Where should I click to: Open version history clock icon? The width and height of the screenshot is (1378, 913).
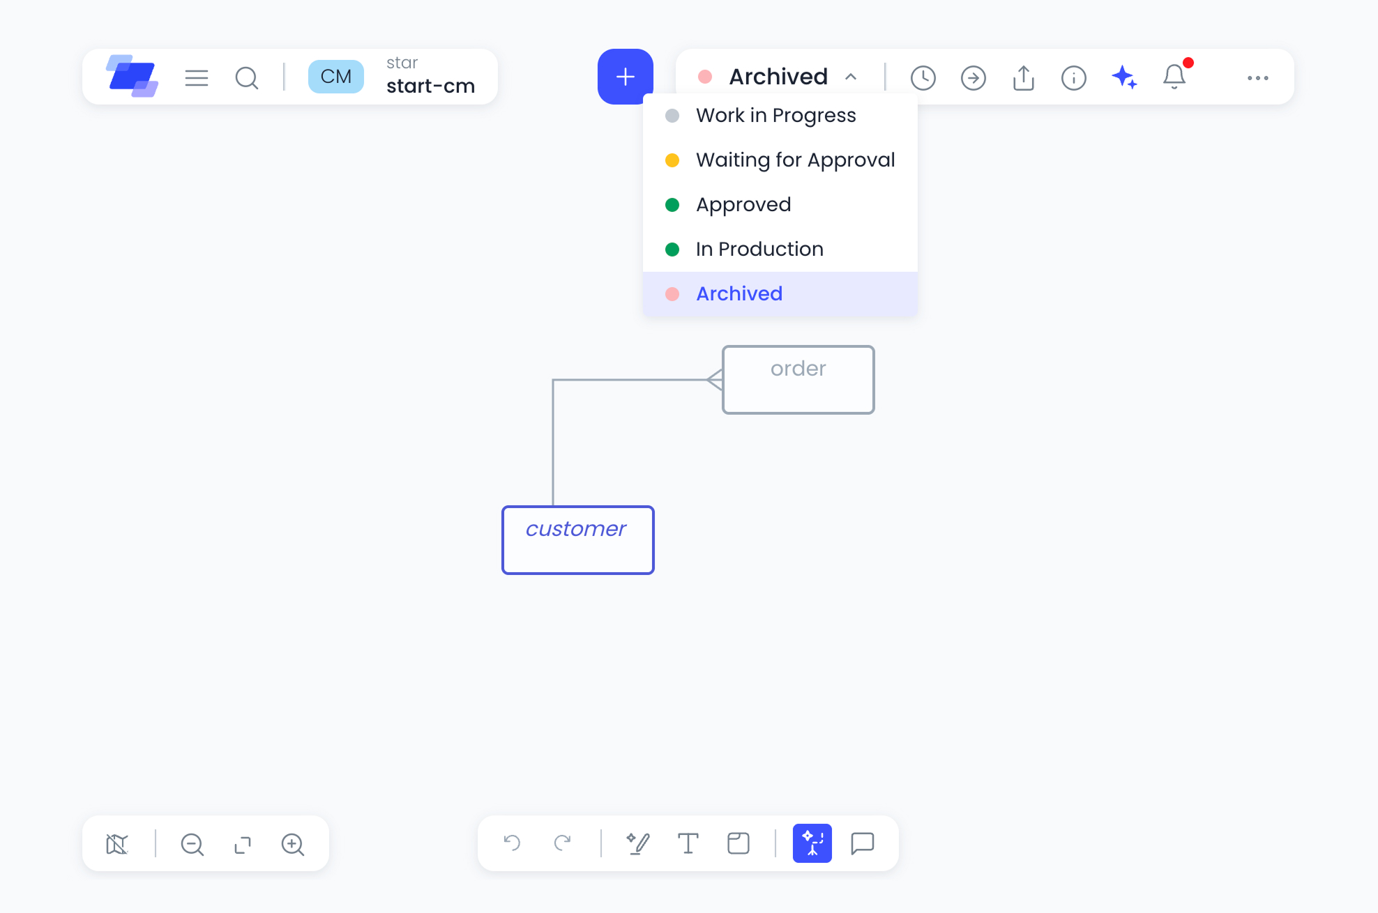click(923, 77)
